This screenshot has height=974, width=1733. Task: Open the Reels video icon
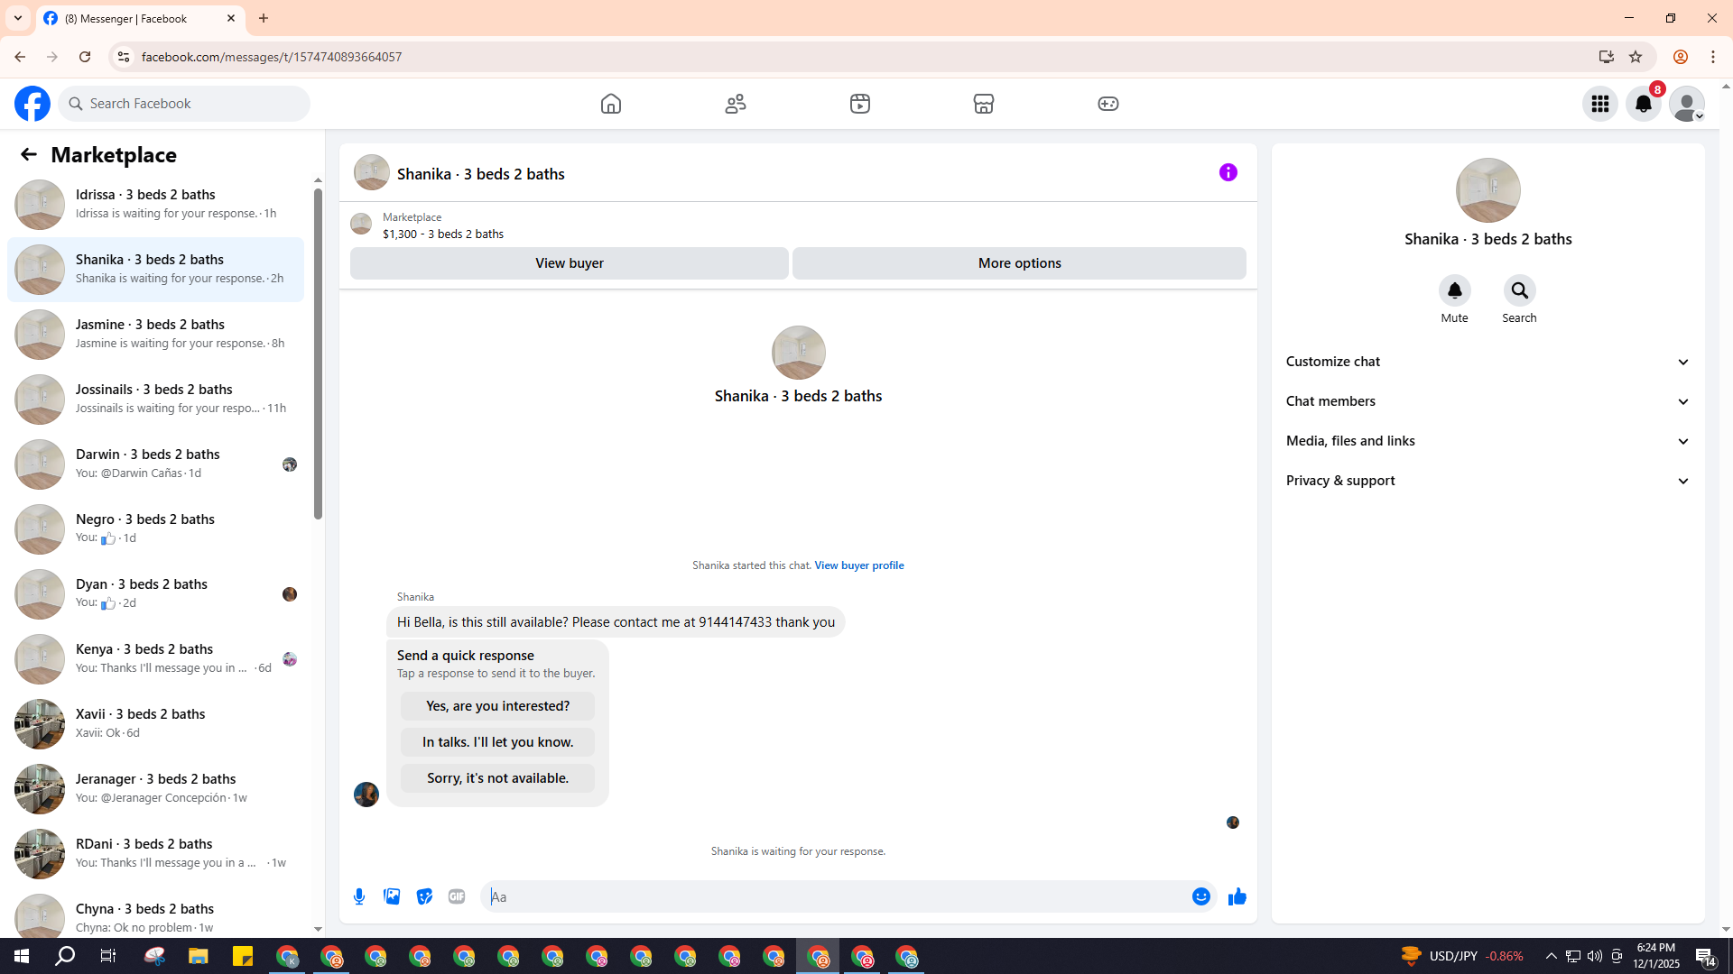[x=860, y=104]
